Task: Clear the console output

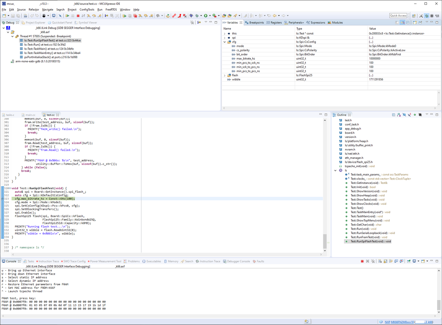Action: tap(379, 261)
